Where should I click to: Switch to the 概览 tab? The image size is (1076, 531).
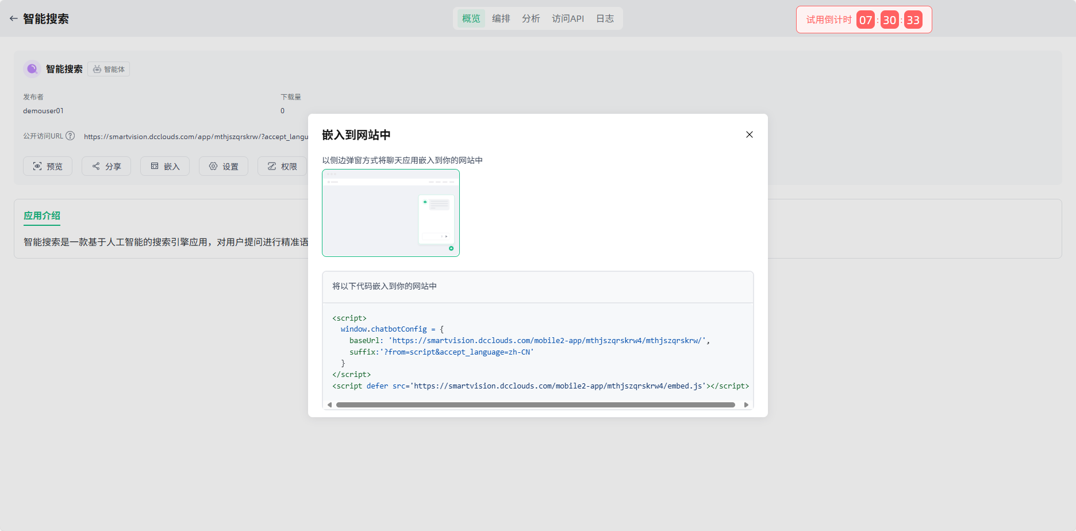(471, 18)
